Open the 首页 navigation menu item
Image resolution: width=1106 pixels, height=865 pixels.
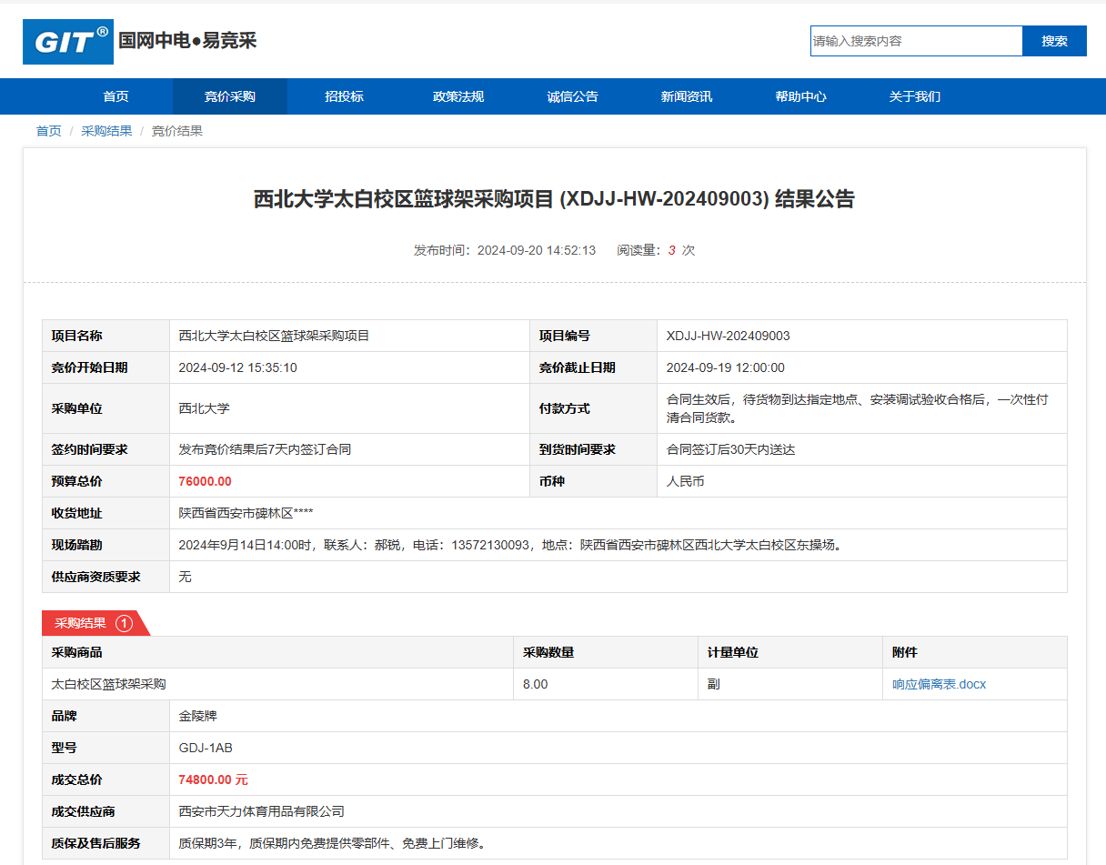pyautogui.click(x=116, y=96)
